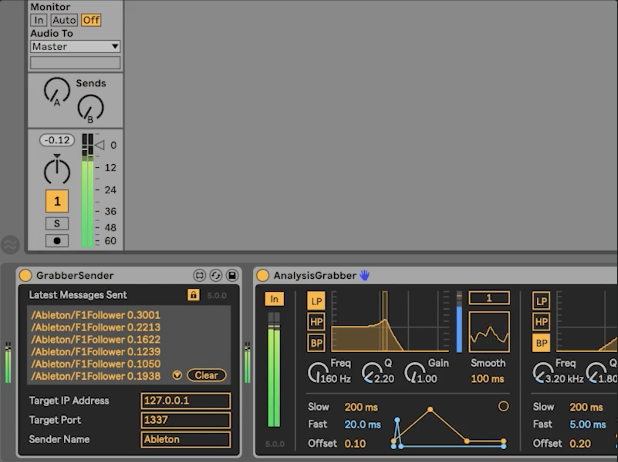Select the LP filter type in first band
The width and height of the screenshot is (618, 462).
pos(316,301)
